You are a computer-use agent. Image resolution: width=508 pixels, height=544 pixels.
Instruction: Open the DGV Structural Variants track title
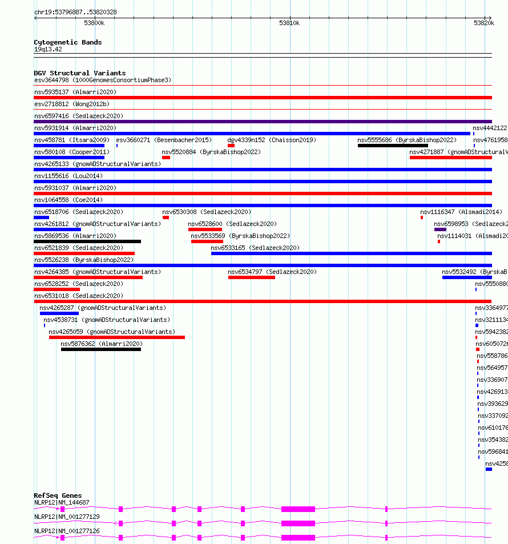click(80, 73)
